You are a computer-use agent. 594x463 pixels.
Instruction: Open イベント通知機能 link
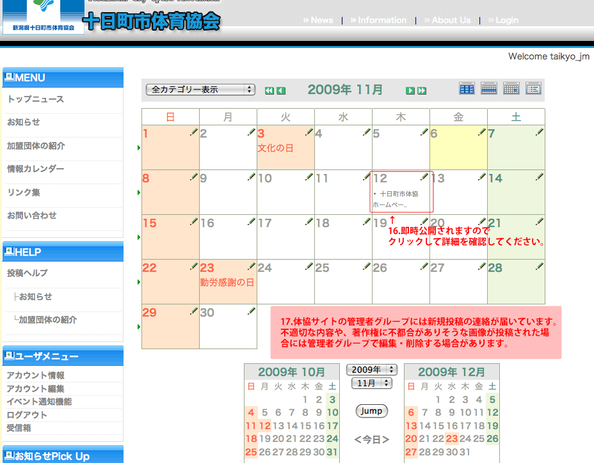coord(39,402)
